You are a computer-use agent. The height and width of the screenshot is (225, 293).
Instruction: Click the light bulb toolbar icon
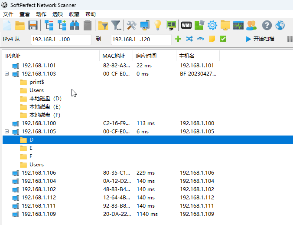coord(157,25)
